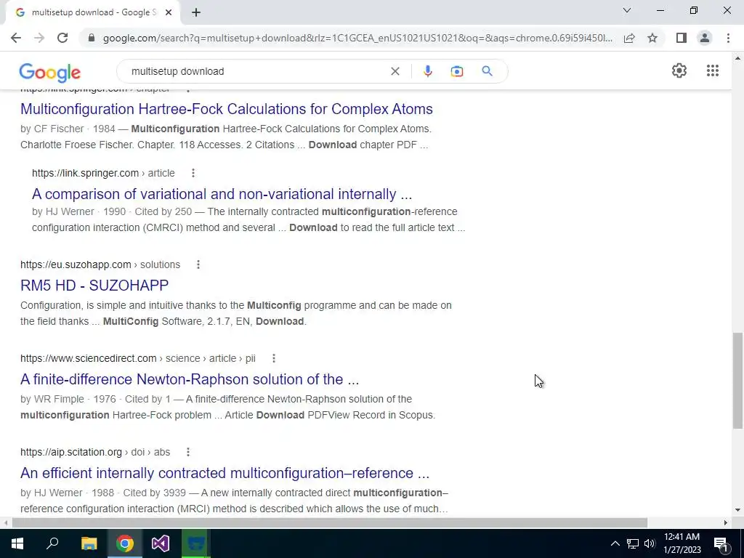Focus the address bar URL
This screenshot has width=744, height=558.
click(x=357, y=38)
